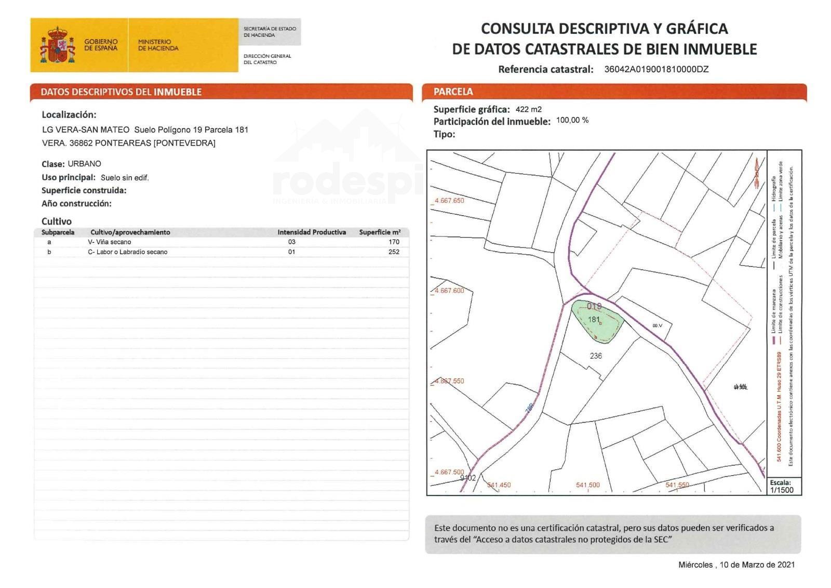Click the date Miércoles, 10 de Marzo de 2021

point(736,565)
